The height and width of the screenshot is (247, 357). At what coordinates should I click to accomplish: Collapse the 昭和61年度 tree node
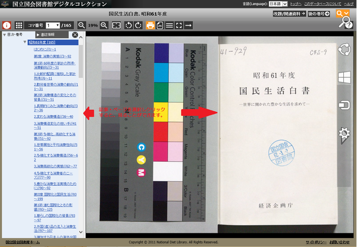25,42
